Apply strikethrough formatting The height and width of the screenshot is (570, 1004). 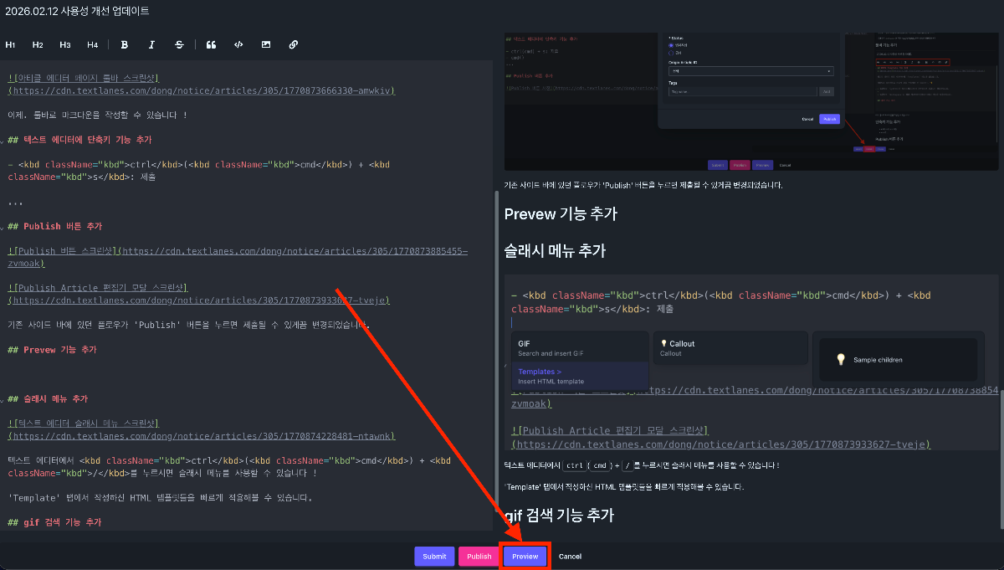click(x=179, y=44)
